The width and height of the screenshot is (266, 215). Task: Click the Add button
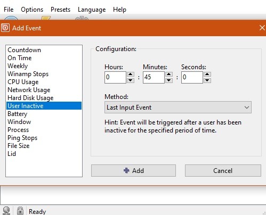click(x=133, y=171)
